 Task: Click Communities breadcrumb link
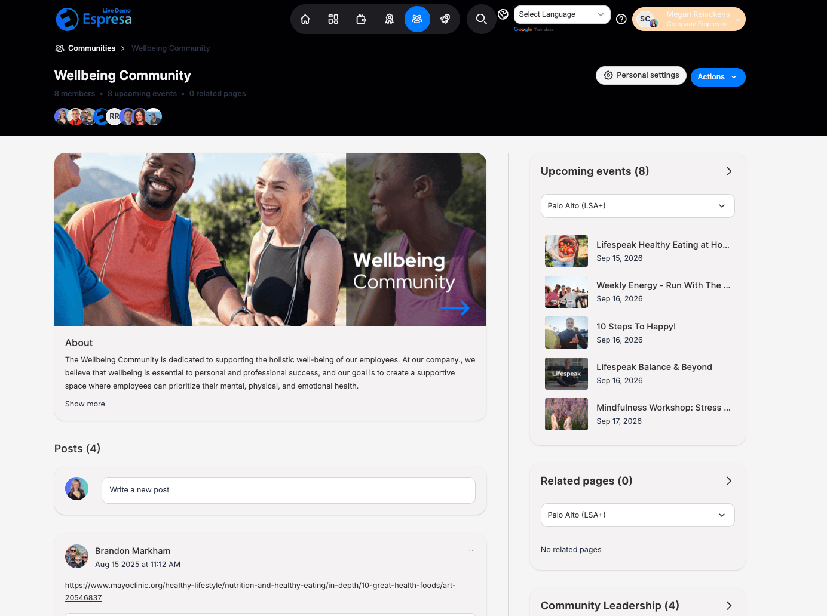pos(91,48)
